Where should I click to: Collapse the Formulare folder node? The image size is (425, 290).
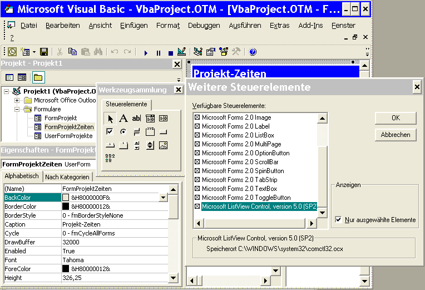tap(17, 109)
